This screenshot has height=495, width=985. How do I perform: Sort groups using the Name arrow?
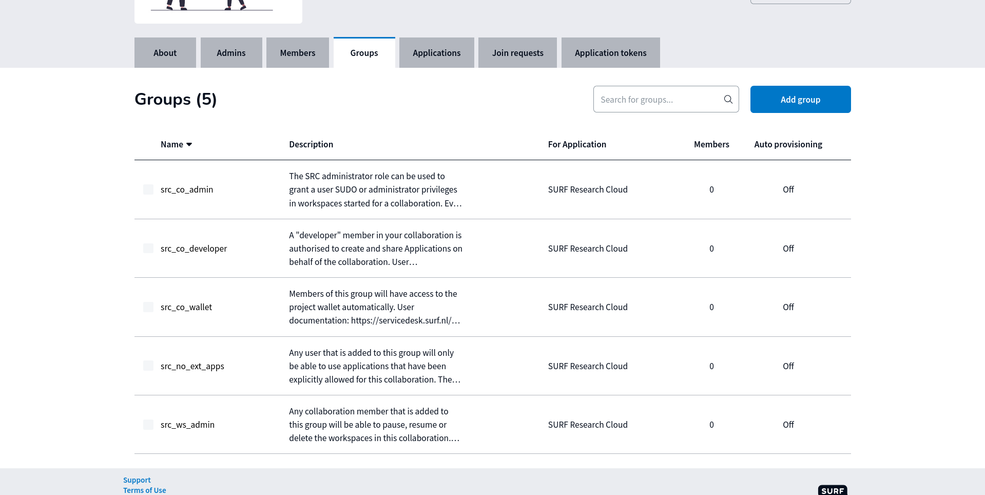[x=189, y=144]
